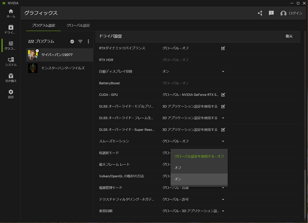Click the optimization checkmark icon in program list
This screenshot has height=223, width=308.
tap(72, 42)
